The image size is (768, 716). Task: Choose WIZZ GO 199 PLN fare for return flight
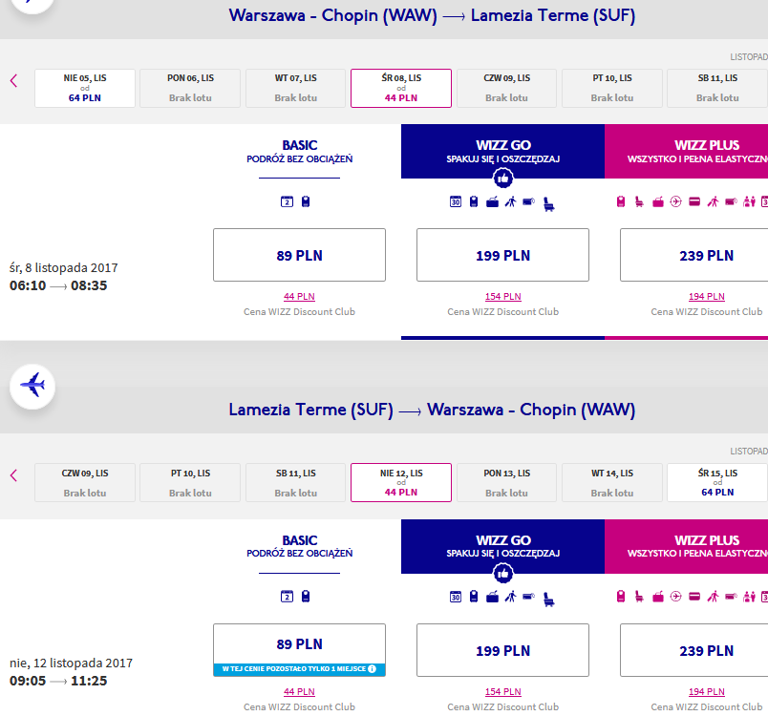coord(503,650)
